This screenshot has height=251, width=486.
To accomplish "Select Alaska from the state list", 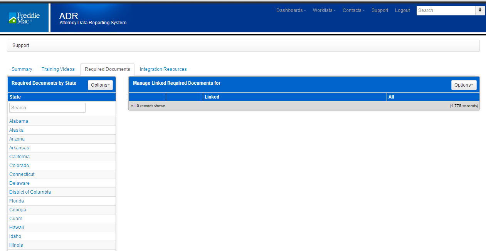I will 16,130.
